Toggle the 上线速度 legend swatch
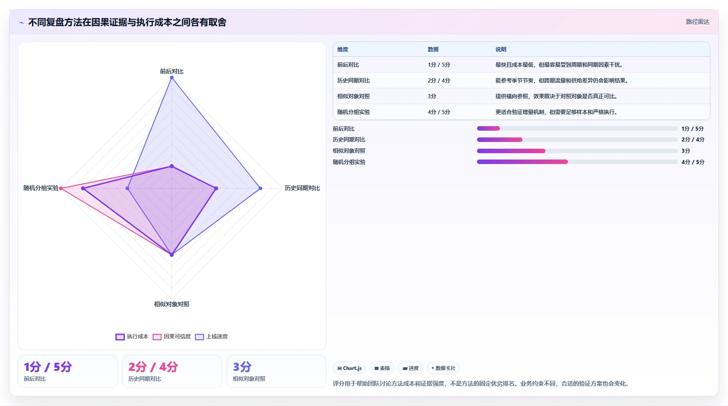This screenshot has height=406, width=728. (x=200, y=337)
